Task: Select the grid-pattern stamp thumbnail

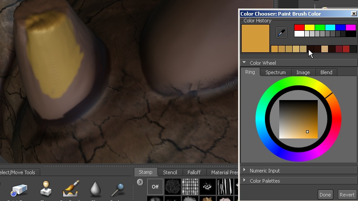Action: 190,186
